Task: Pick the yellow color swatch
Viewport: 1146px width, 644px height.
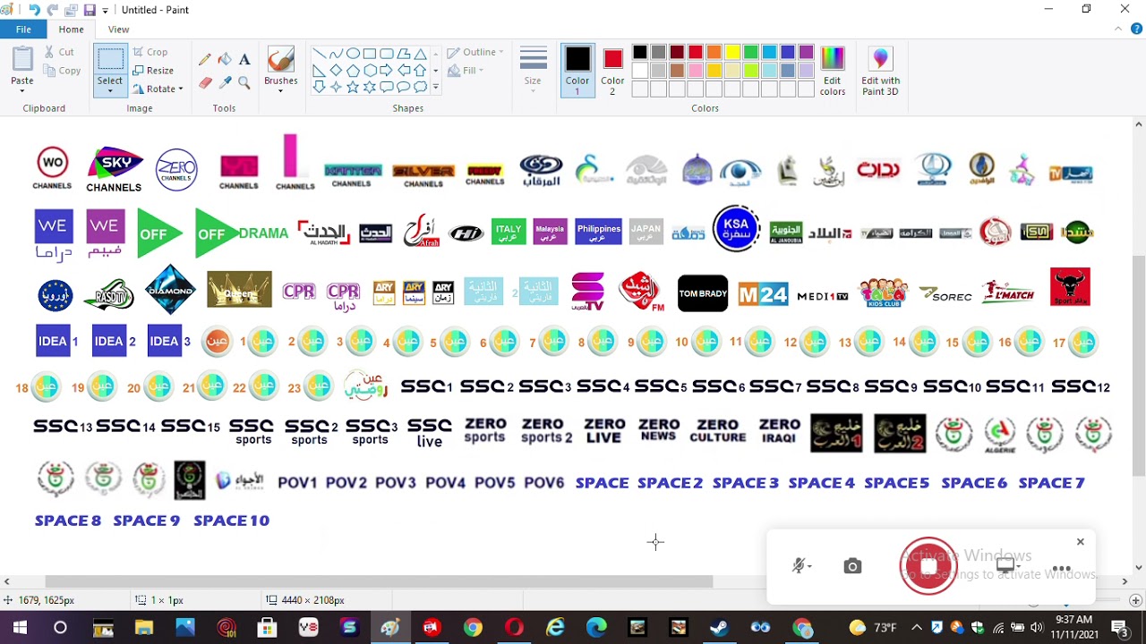Action: (732, 52)
